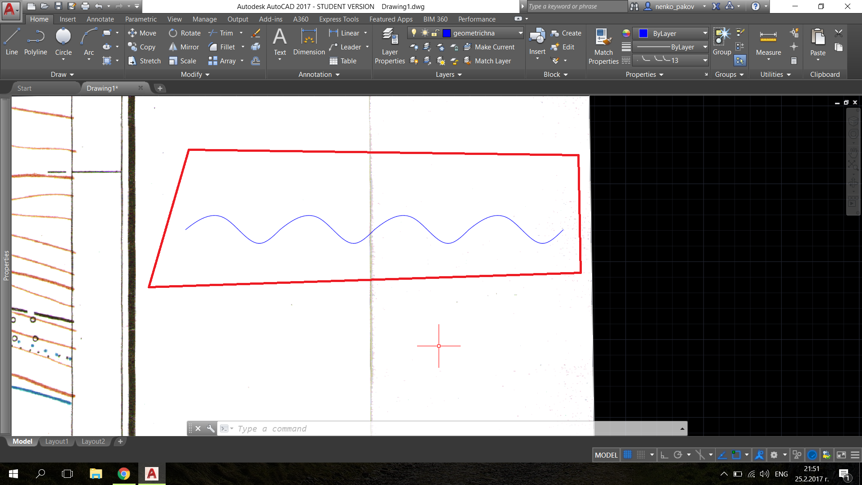Viewport: 862px width, 485px height.
Task: Expand the Properties ribbon panel
Action: tap(644, 75)
